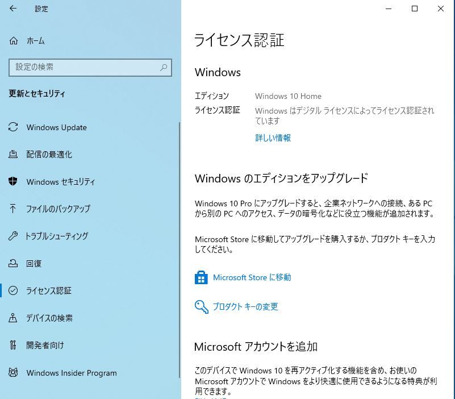Focus the 設定の検索 search box
Screen dimensions: 455x399
pos(90,68)
